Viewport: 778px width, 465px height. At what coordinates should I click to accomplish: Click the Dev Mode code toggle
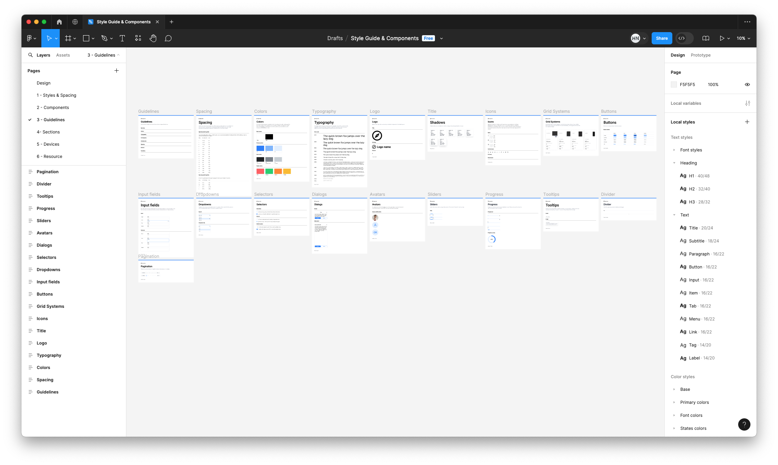click(x=682, y=38)
